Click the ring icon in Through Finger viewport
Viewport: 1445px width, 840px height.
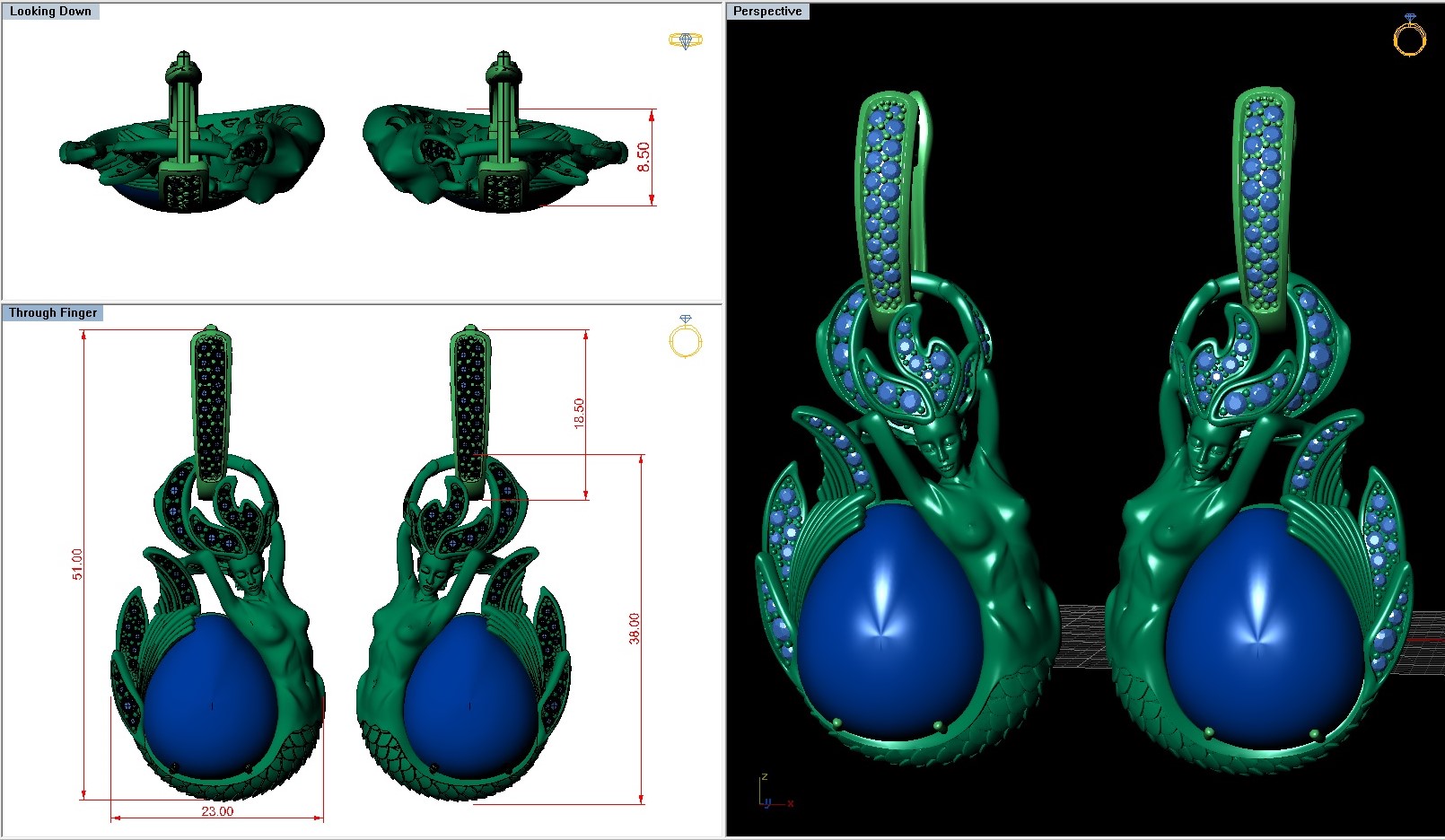686,337
